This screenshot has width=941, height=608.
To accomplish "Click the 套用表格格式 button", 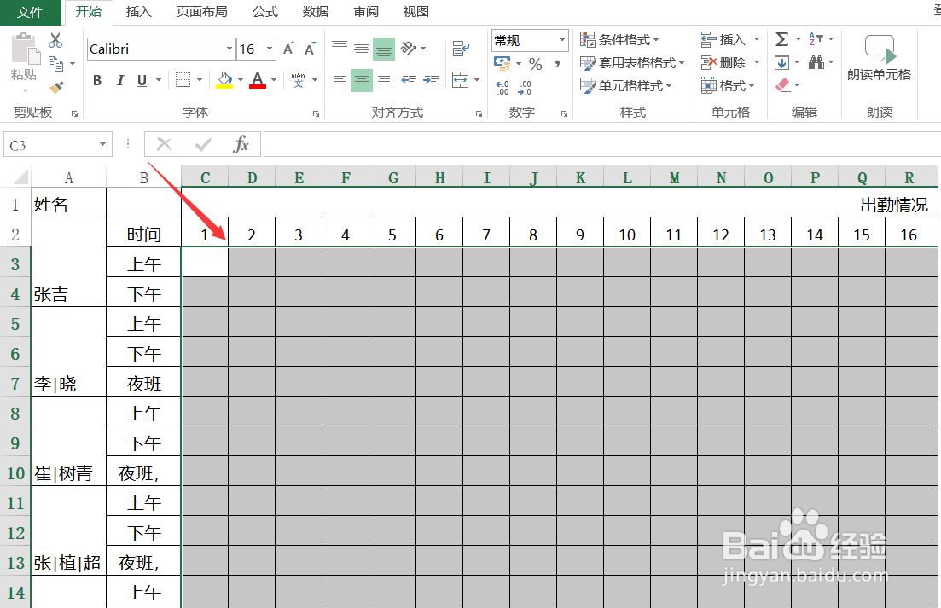I will (x=631, y=62).
